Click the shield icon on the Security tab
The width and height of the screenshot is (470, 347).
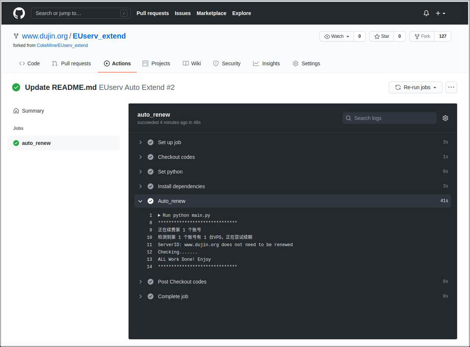(216, 63)
